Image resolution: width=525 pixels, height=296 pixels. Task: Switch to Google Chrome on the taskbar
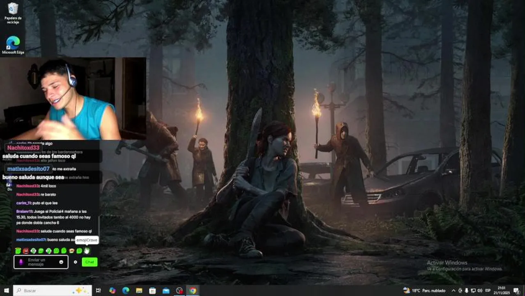193,290
